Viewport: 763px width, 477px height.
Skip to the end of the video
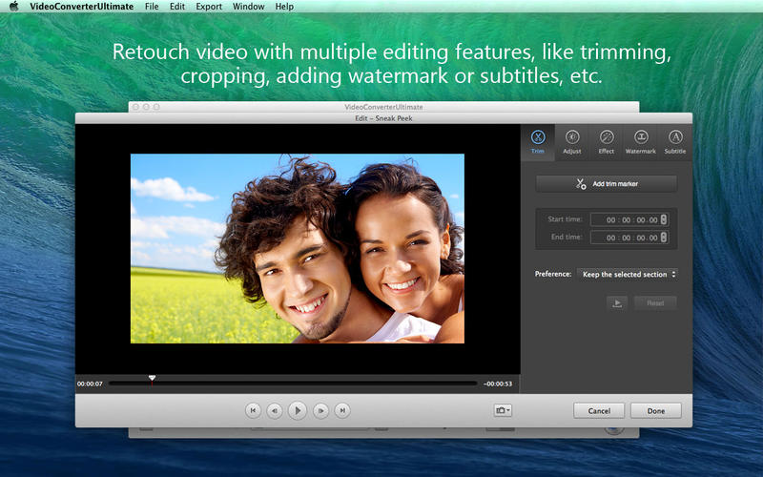342,410
